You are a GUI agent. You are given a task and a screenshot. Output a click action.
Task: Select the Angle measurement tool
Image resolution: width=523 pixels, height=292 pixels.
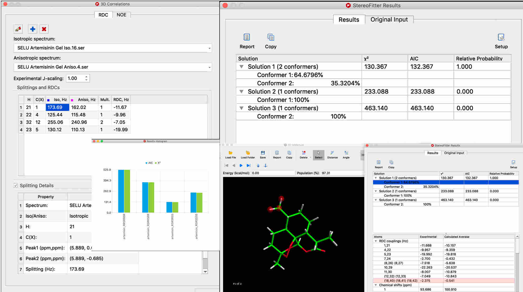[x=346, y=153]
